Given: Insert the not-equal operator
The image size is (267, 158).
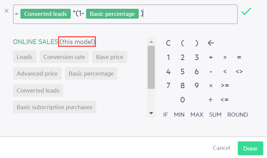Looking at the screenshot, I should tap(239, 72).
